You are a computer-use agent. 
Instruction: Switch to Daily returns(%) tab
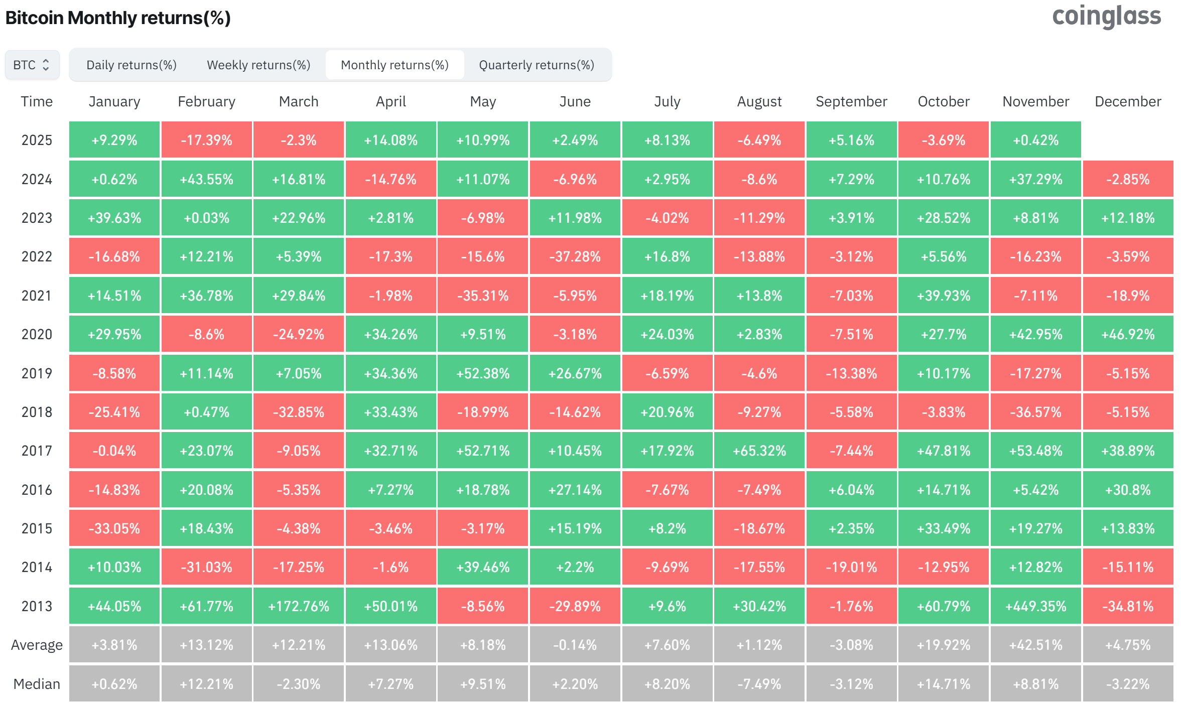click(x=131, y=64)
